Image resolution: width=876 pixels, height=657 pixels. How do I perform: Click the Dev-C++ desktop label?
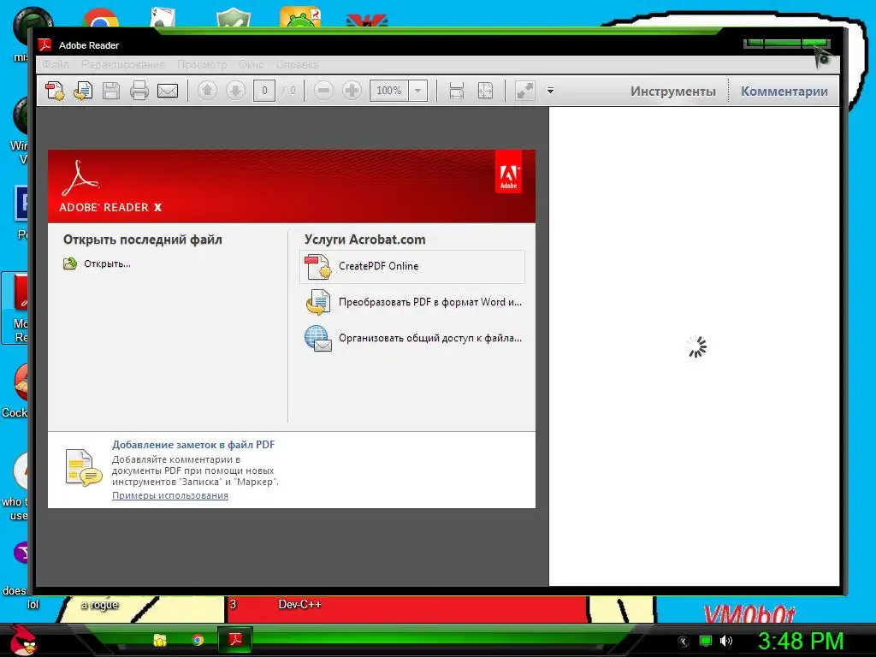click(x=299, y=605)
